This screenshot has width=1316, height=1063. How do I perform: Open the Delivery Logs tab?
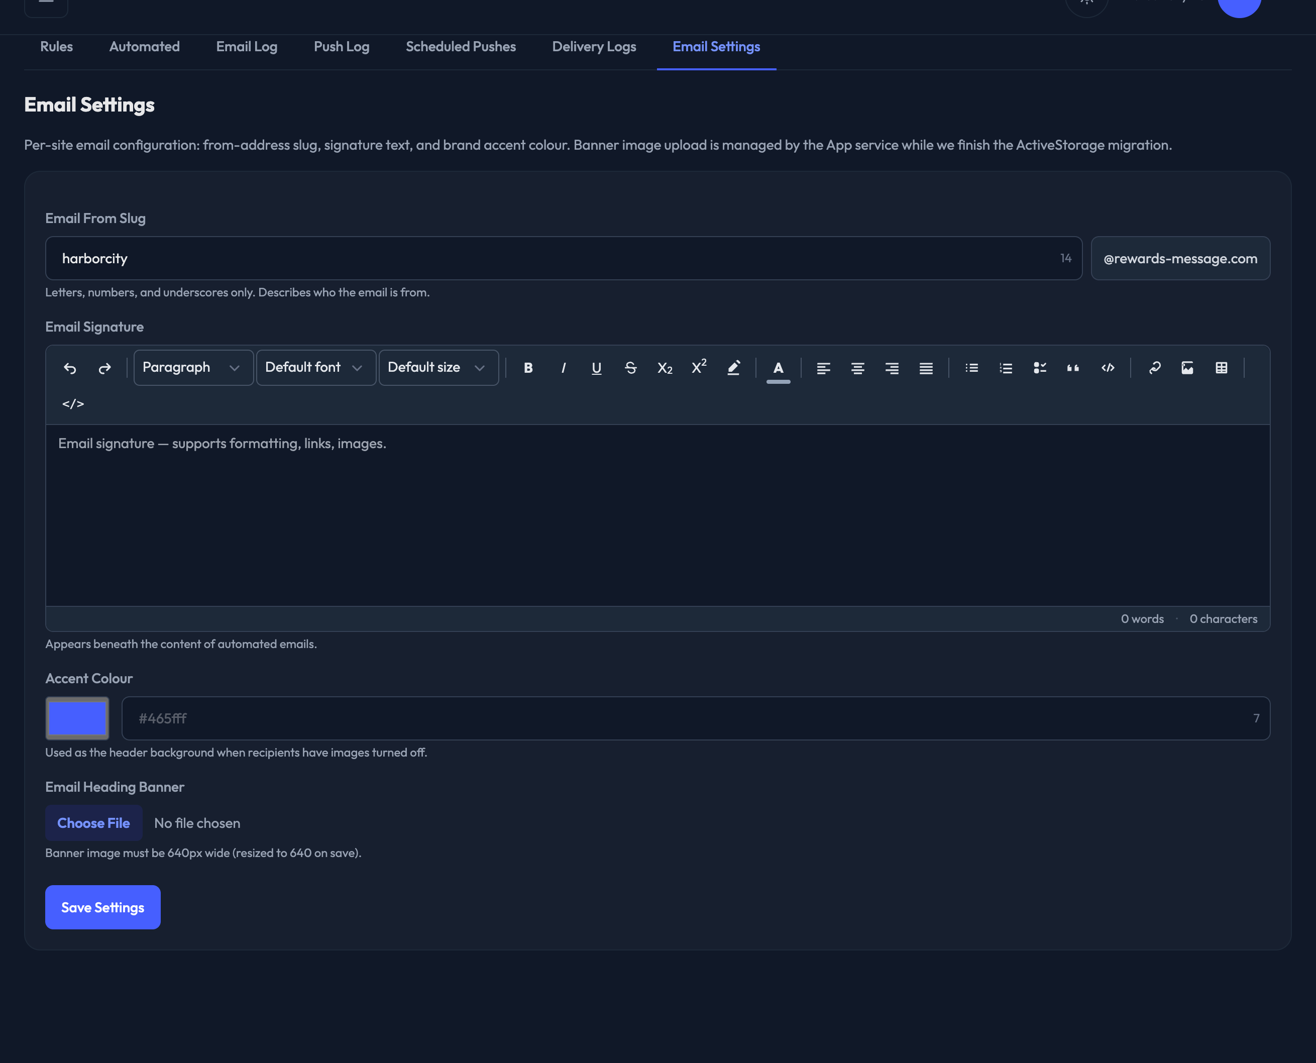pos(594,47)
